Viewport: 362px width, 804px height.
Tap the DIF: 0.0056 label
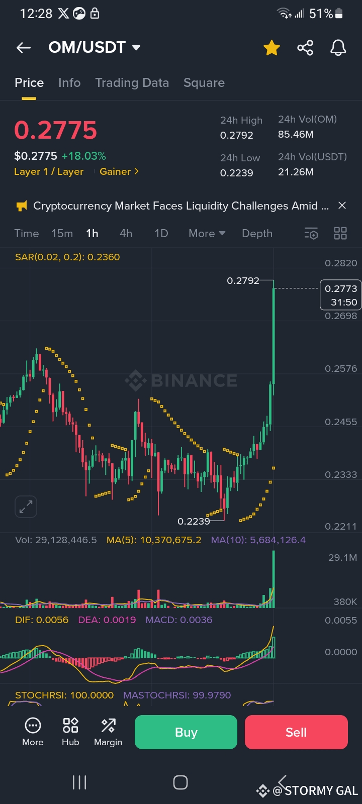pyautogui.click(x=42, y=620)
